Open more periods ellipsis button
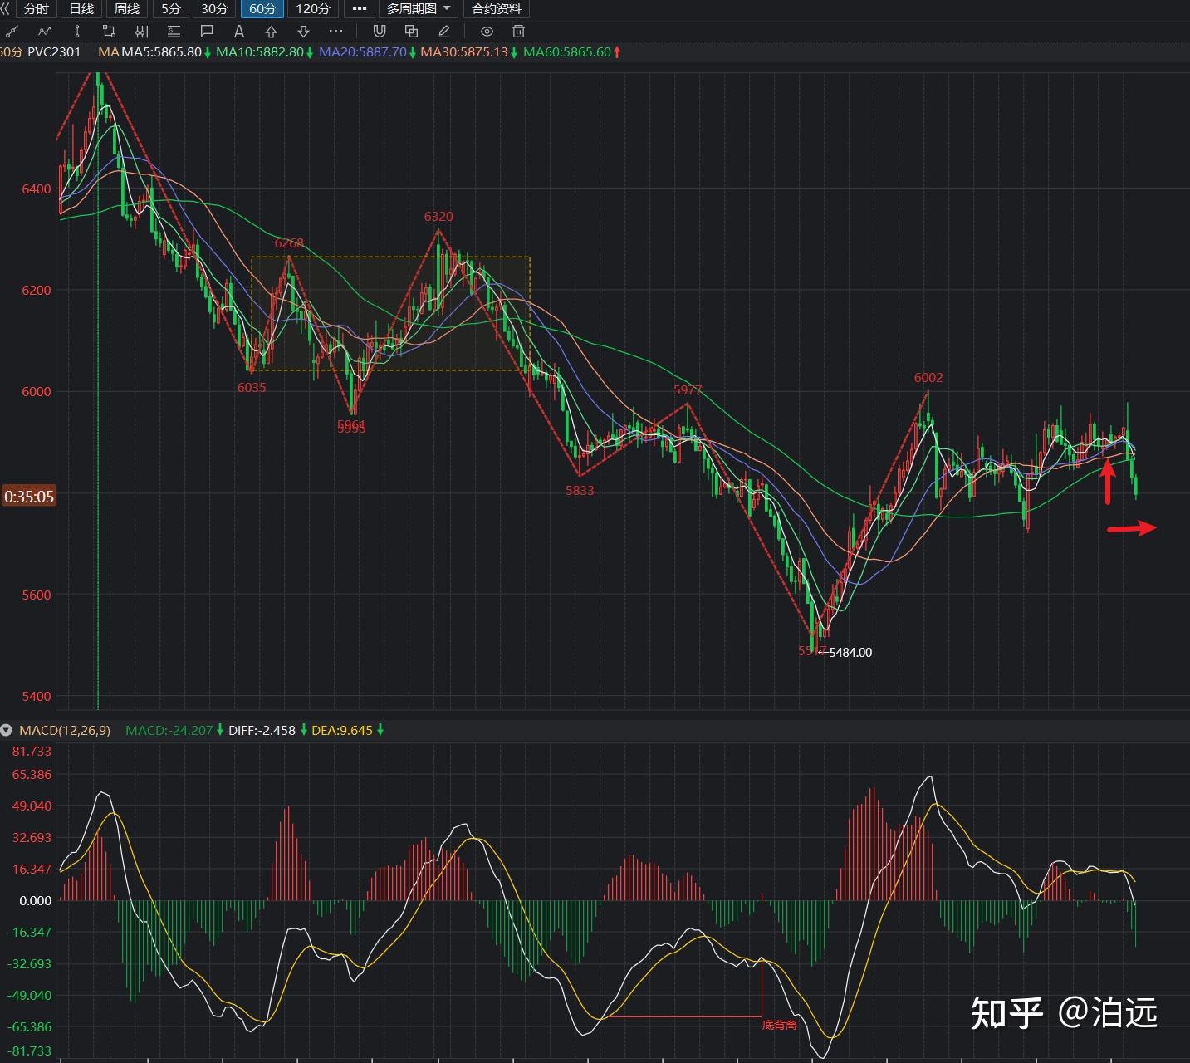The height and width of the screenshot is (1063, 1190). tap(359, 9)
